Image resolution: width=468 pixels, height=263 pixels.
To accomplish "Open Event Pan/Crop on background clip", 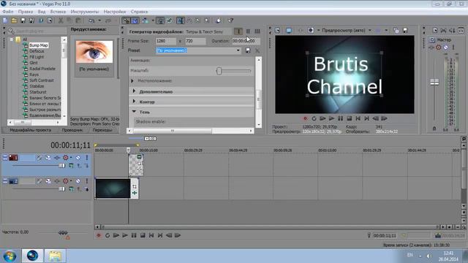I will [x=135, y=186].
